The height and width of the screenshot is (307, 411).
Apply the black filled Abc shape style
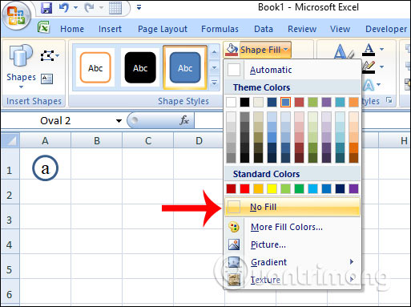coord(140,68)
